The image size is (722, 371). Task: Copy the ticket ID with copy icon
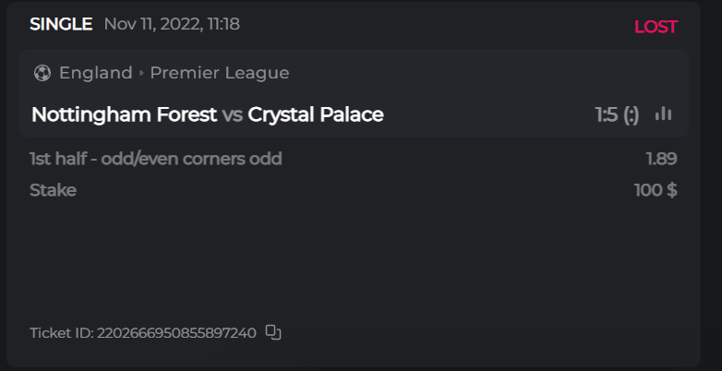[272, 332]
